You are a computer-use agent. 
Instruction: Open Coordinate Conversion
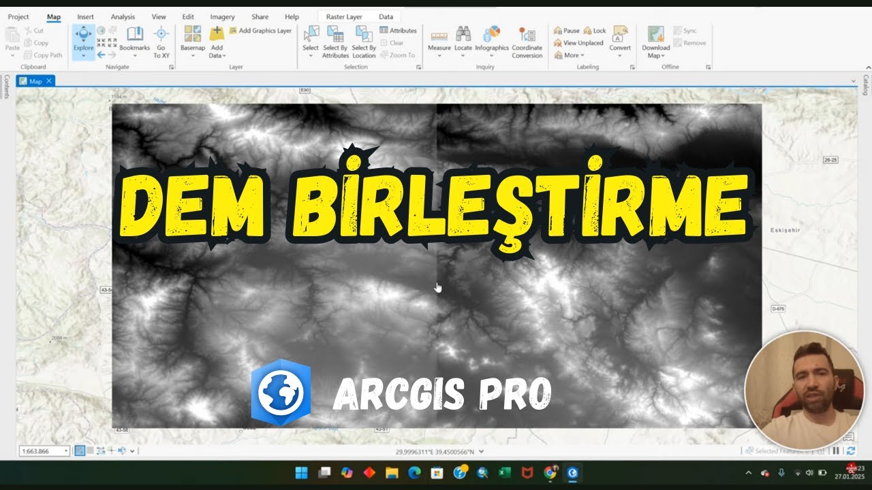click(527, 42)
